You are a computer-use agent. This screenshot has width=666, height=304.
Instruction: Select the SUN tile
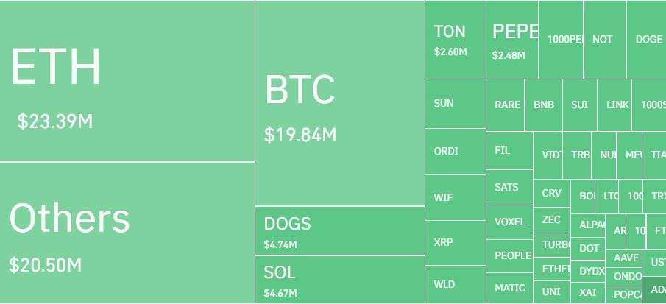point(455,104)
